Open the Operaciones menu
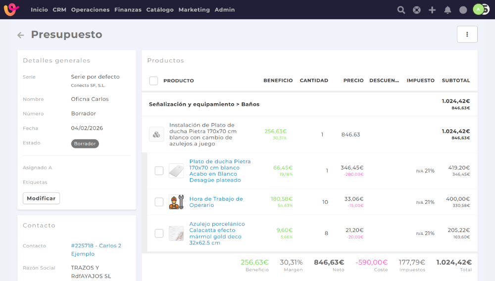The image size is (495, 281). (90, 10)
